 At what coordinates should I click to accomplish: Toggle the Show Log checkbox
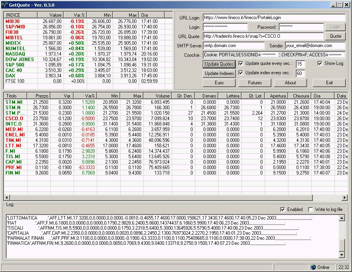(x=320, y=63)
